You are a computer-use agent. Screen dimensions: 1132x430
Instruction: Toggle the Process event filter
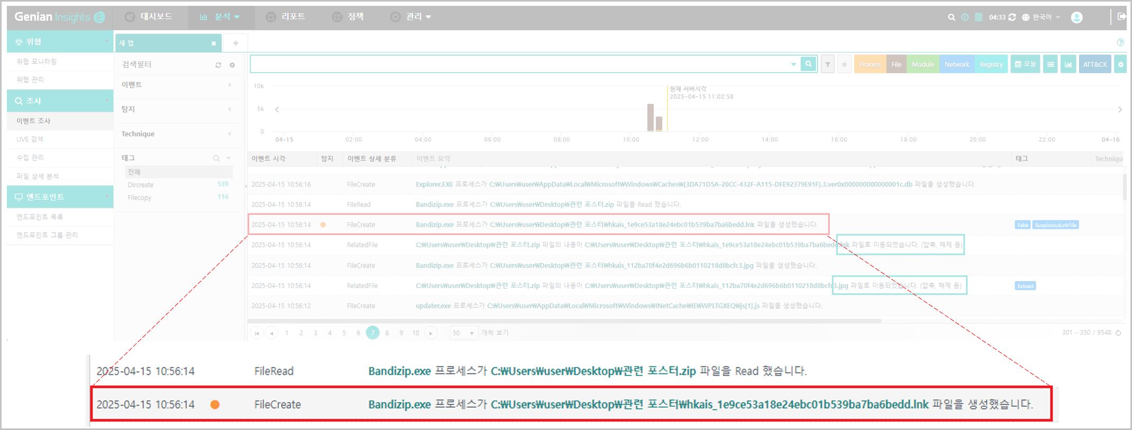(870, 65)
